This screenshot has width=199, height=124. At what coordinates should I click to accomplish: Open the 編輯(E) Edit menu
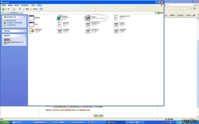pos(10,5)
